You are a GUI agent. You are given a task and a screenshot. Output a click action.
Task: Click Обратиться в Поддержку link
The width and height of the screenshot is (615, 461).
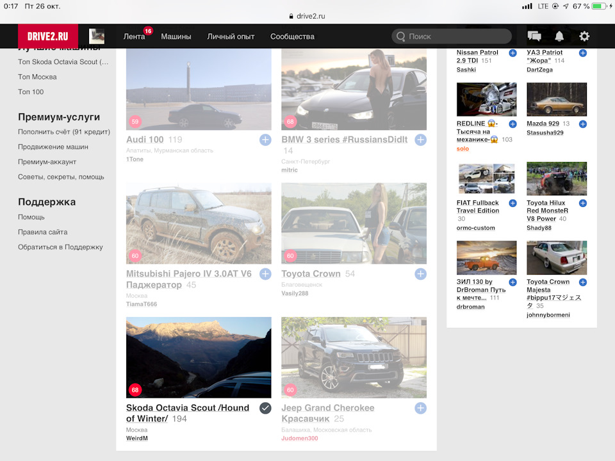60,247
